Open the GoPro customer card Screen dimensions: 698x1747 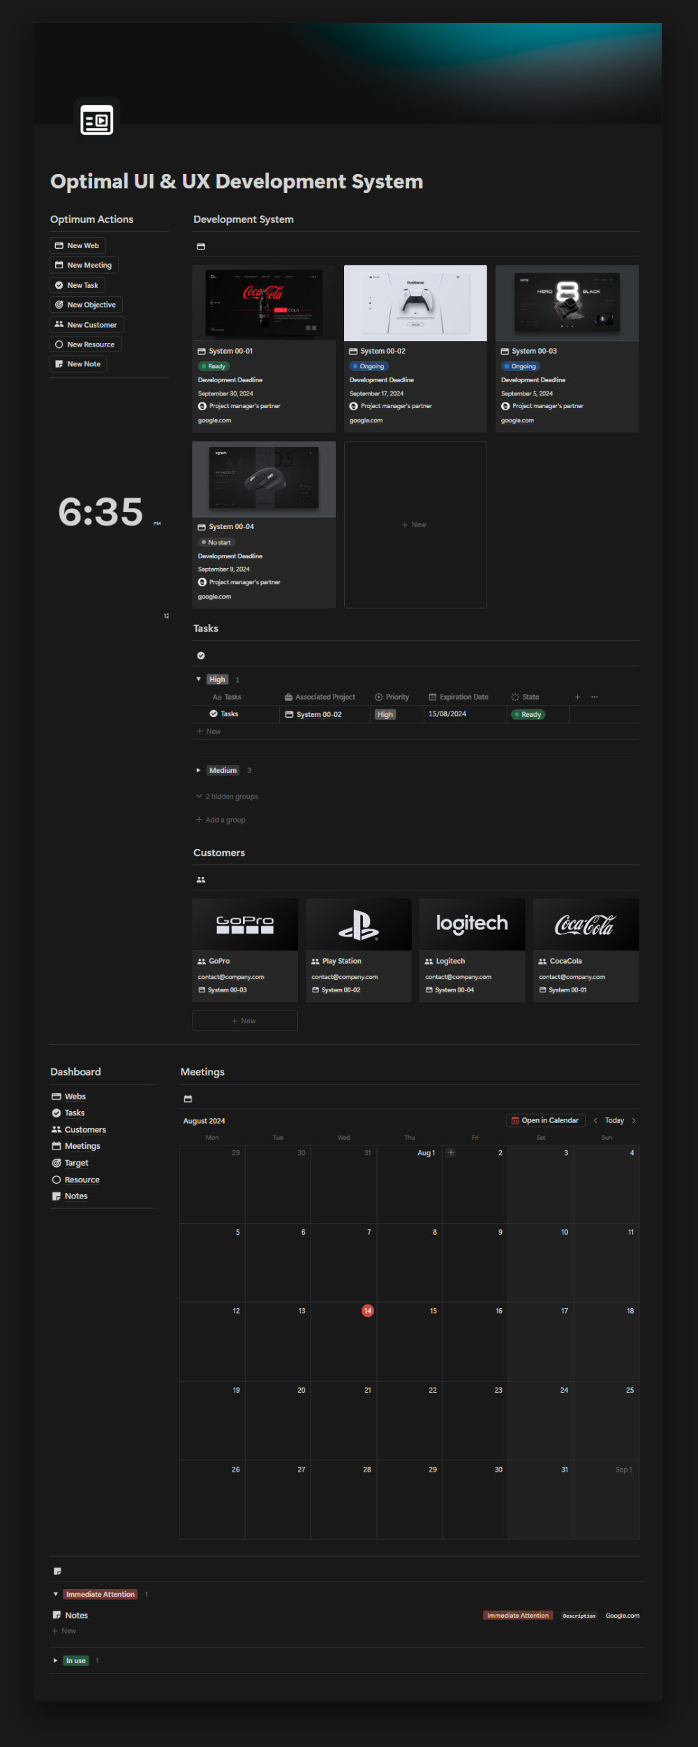pyautogui.click(x=245, y=950)
